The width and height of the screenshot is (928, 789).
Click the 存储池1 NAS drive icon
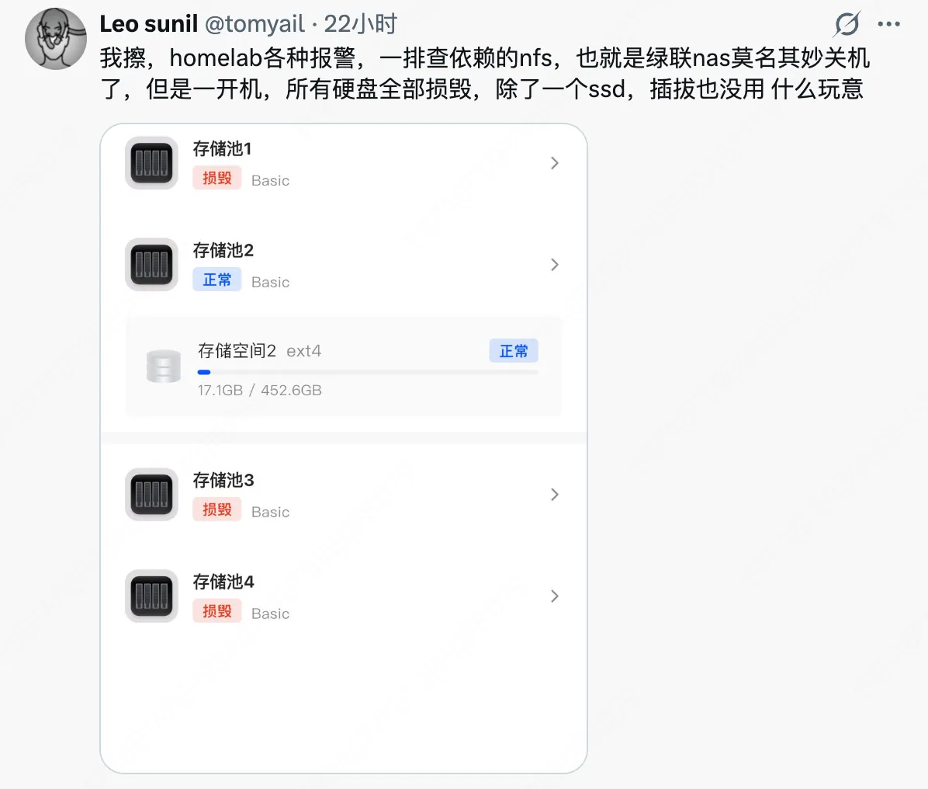pyautogui.click(x=151, y=163)
